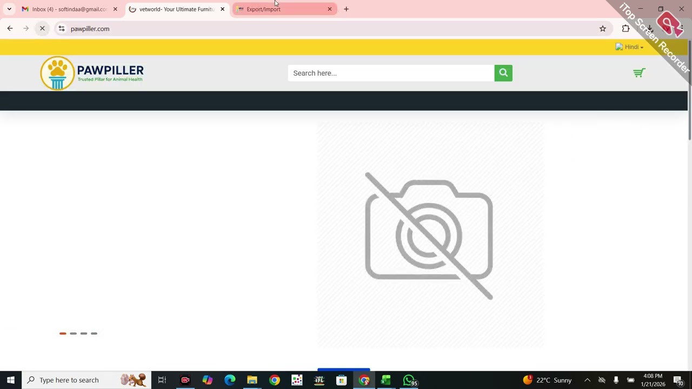
Task: Open Excel from the taskbar
Action: point(386,380)
